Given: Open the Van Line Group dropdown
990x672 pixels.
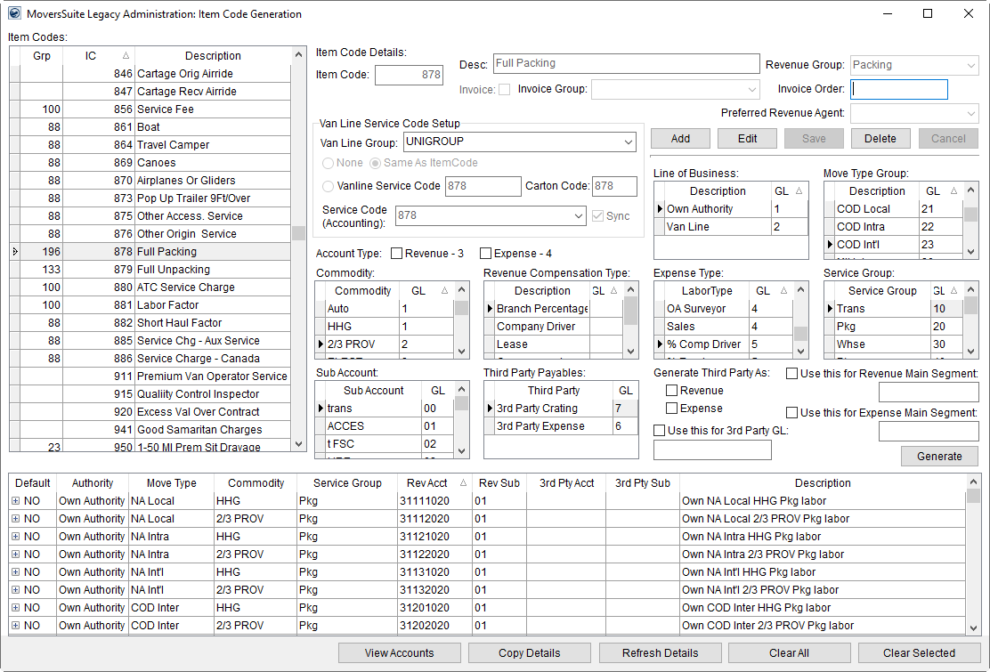Looking at the screenshot, I should (628, 142).
